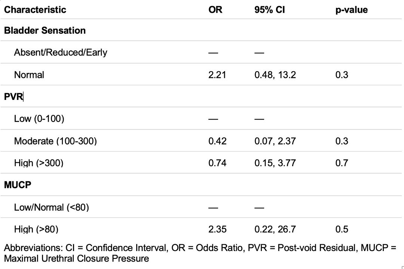Click the Low (0-100) row label
This screenshot has width=404, height=269.
coord(39,119)
